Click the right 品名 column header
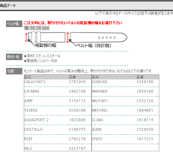The image size is (173, 153). pyautogui.click(x=95, y=77)
